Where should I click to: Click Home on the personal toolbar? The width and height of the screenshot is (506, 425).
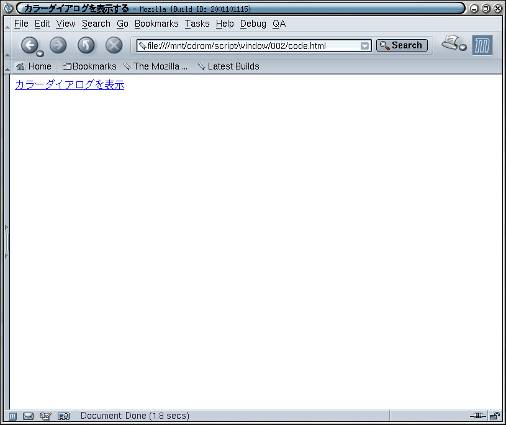[34, 66]
